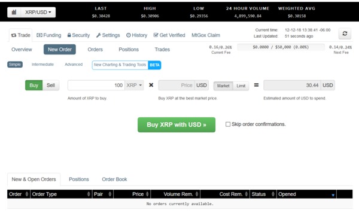This screenshot has height=216, width=359.
Task: Open the Positions tab under New Order
Action: pos(129,50)
